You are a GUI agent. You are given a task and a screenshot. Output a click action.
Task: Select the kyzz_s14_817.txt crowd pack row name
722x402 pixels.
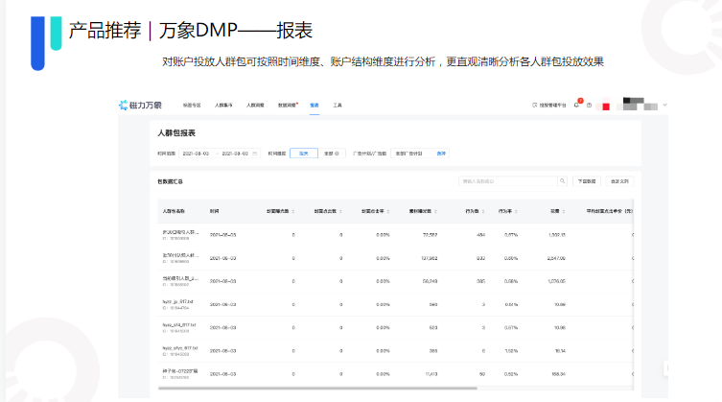[179, 324]
